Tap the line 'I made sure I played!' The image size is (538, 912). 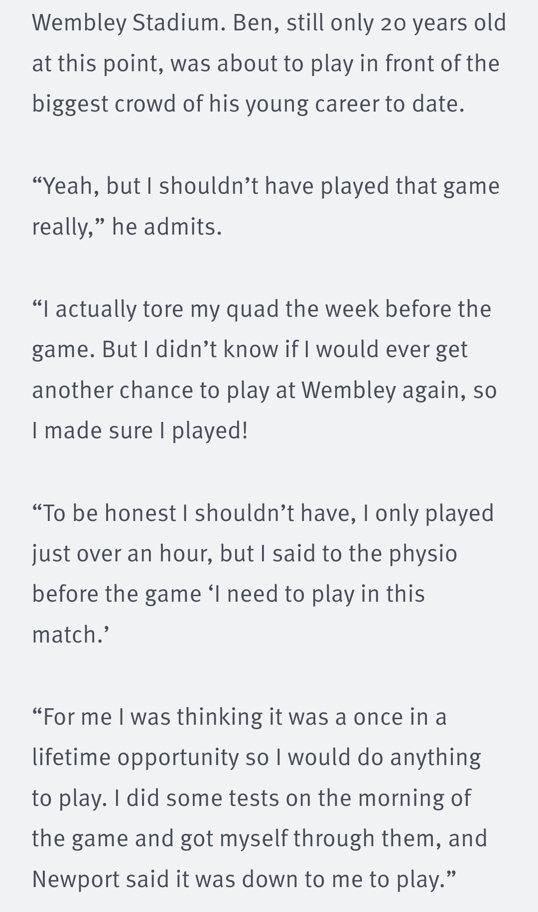[x=140, y=431]
